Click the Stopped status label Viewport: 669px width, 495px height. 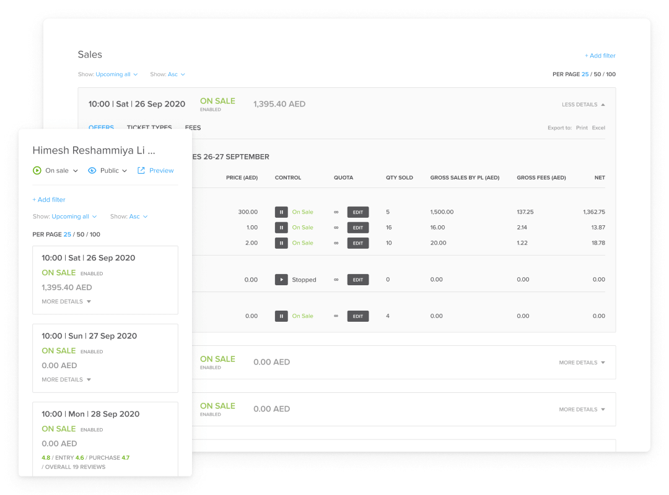click(304, 280)
